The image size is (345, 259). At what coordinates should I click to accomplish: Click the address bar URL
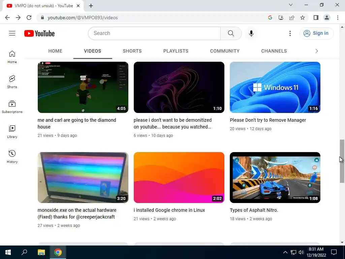[x=83, y=18]
